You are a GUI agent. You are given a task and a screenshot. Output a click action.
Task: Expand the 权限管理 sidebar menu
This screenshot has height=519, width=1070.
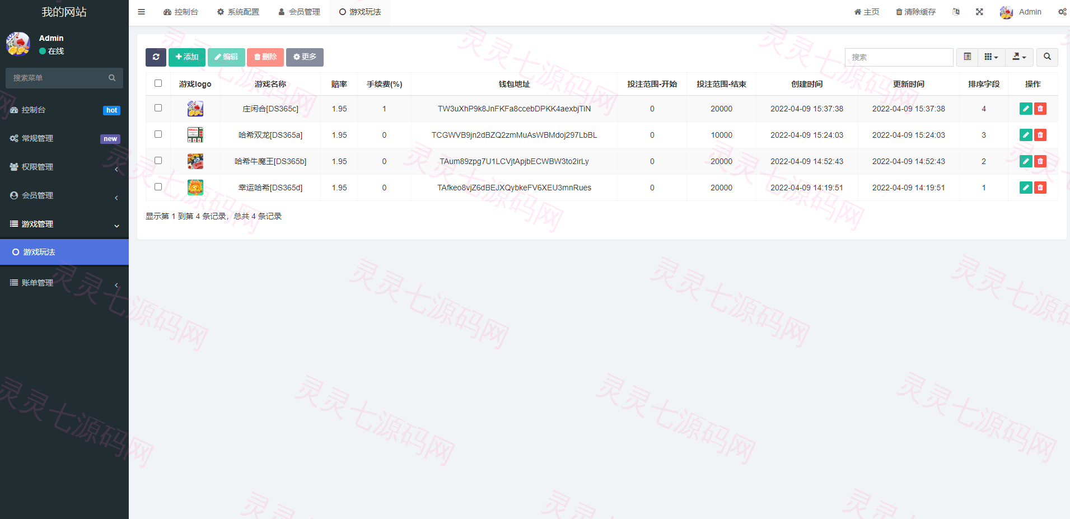tap(64, 167)
